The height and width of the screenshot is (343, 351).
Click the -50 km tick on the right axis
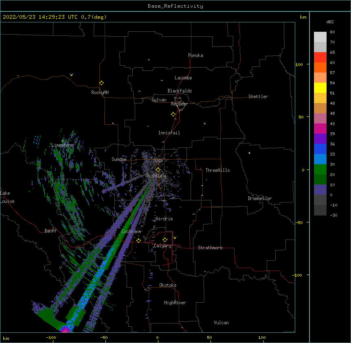(299, 222)
